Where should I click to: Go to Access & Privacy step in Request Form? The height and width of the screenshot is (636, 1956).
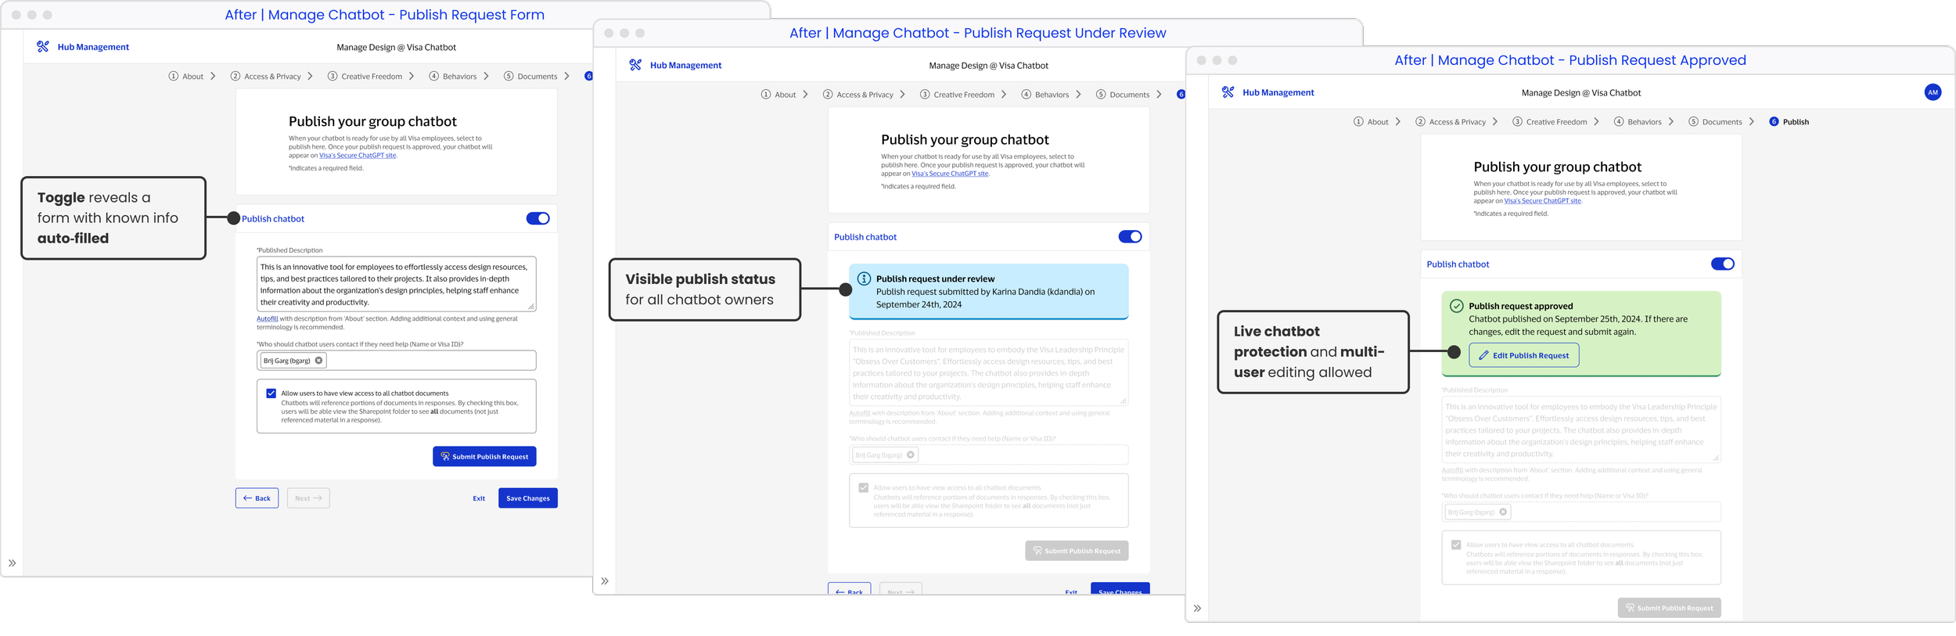[266, 77]
